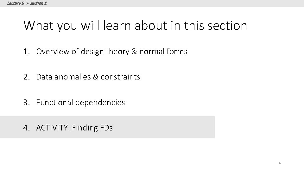This screenshot has width=304, height=171.
Task: Select the 'Functional dependencies' list item
Action: (x=80, y=103)
